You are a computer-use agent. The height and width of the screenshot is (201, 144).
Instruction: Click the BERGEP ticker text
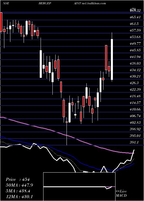click(45, 3)
